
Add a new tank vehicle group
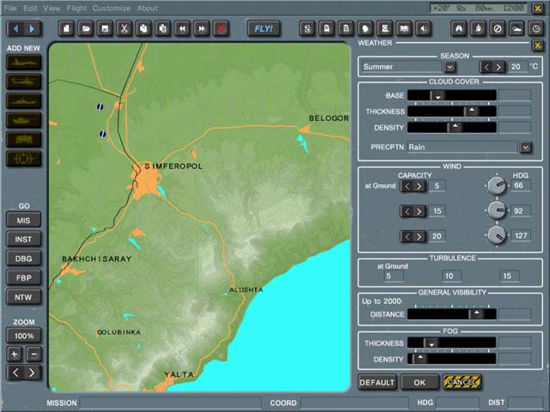23,119
